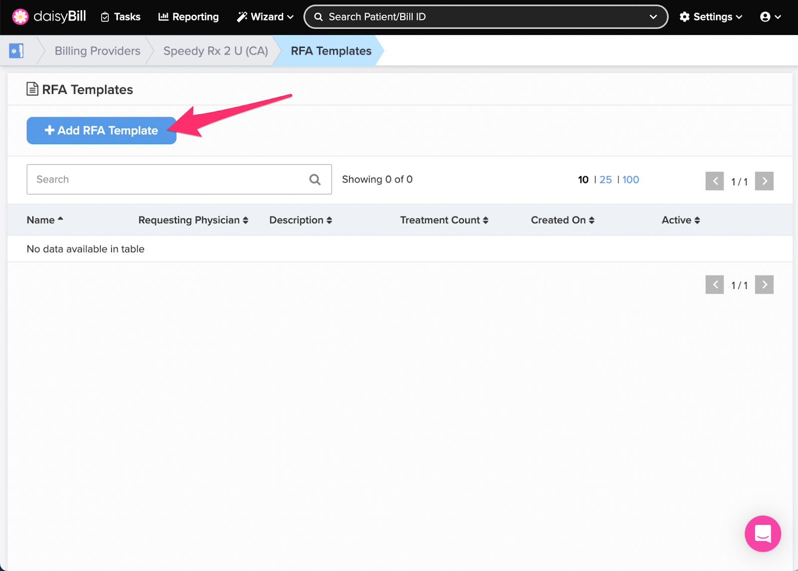
Task: Show 25 entries per page
Action: (605, 180)
